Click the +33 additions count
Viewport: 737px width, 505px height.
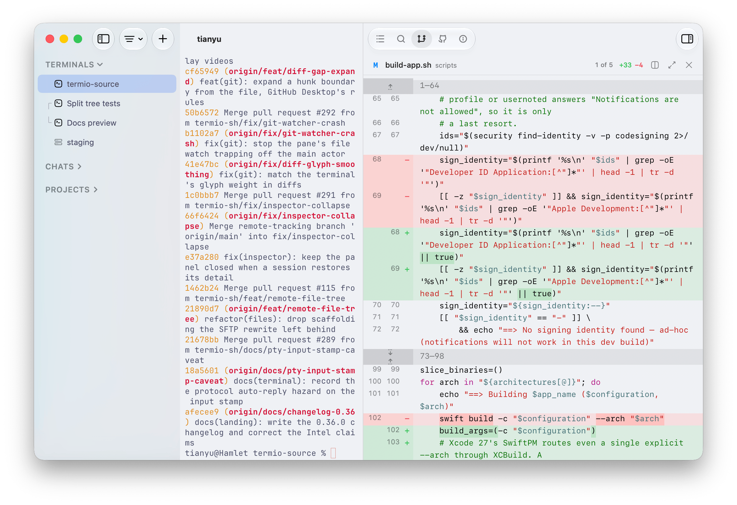(x=625, y=65)
